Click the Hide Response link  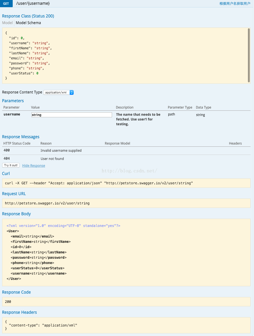click(x=34, y=165)
